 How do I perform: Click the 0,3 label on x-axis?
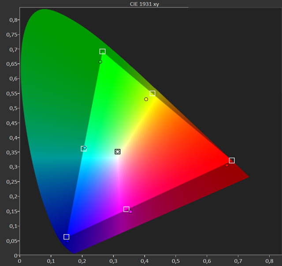point(113,261)
